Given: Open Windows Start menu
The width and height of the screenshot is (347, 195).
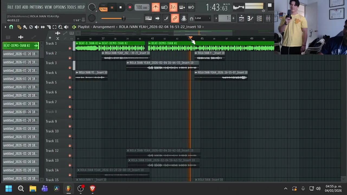Looking at the screenshot, I should coord(9,188).
